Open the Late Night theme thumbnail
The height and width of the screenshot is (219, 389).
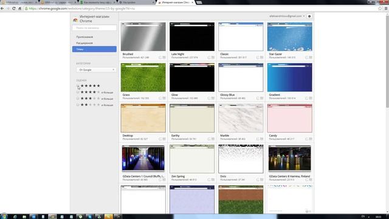tap(192, 36)
